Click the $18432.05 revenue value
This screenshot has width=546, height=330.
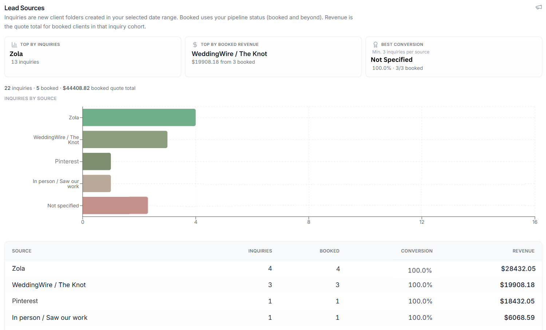[x=517, y=301]
